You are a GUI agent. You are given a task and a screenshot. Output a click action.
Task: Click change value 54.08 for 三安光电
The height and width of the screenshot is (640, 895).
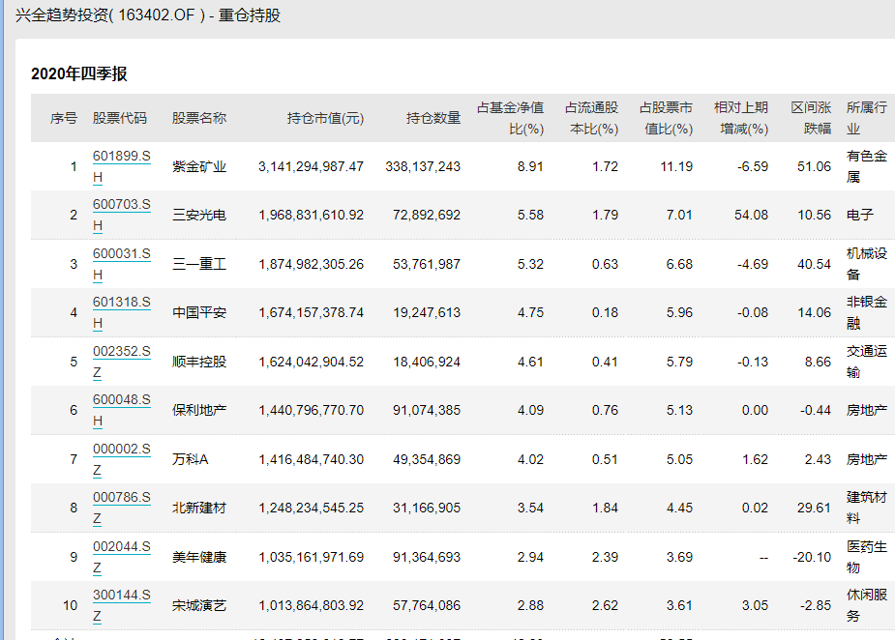(751, 215)
